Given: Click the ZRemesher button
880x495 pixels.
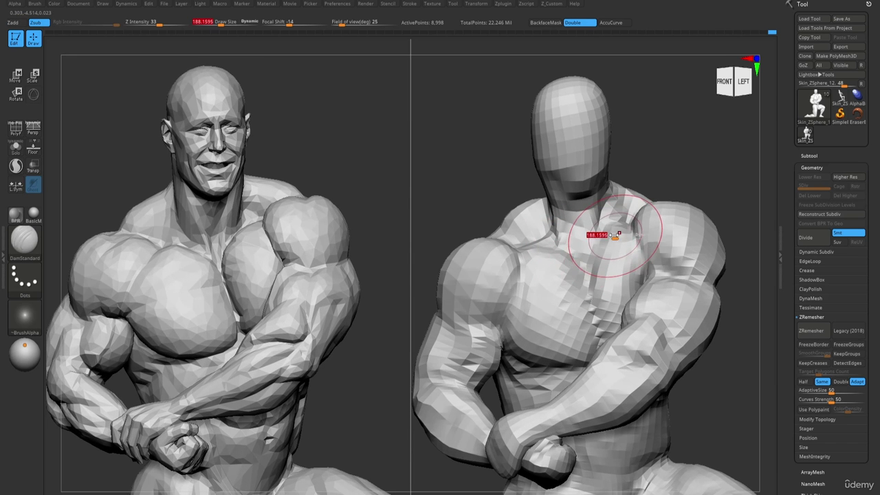Looking at the screenshot, I should click(814, 331).
